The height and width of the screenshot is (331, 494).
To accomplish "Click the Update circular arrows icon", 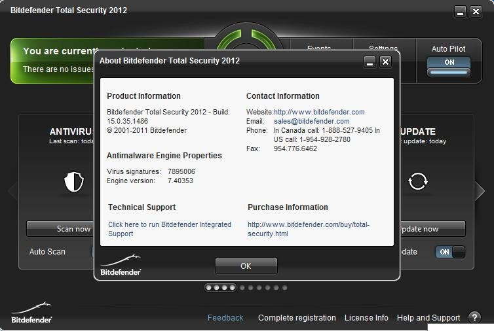I will [418, 181].
